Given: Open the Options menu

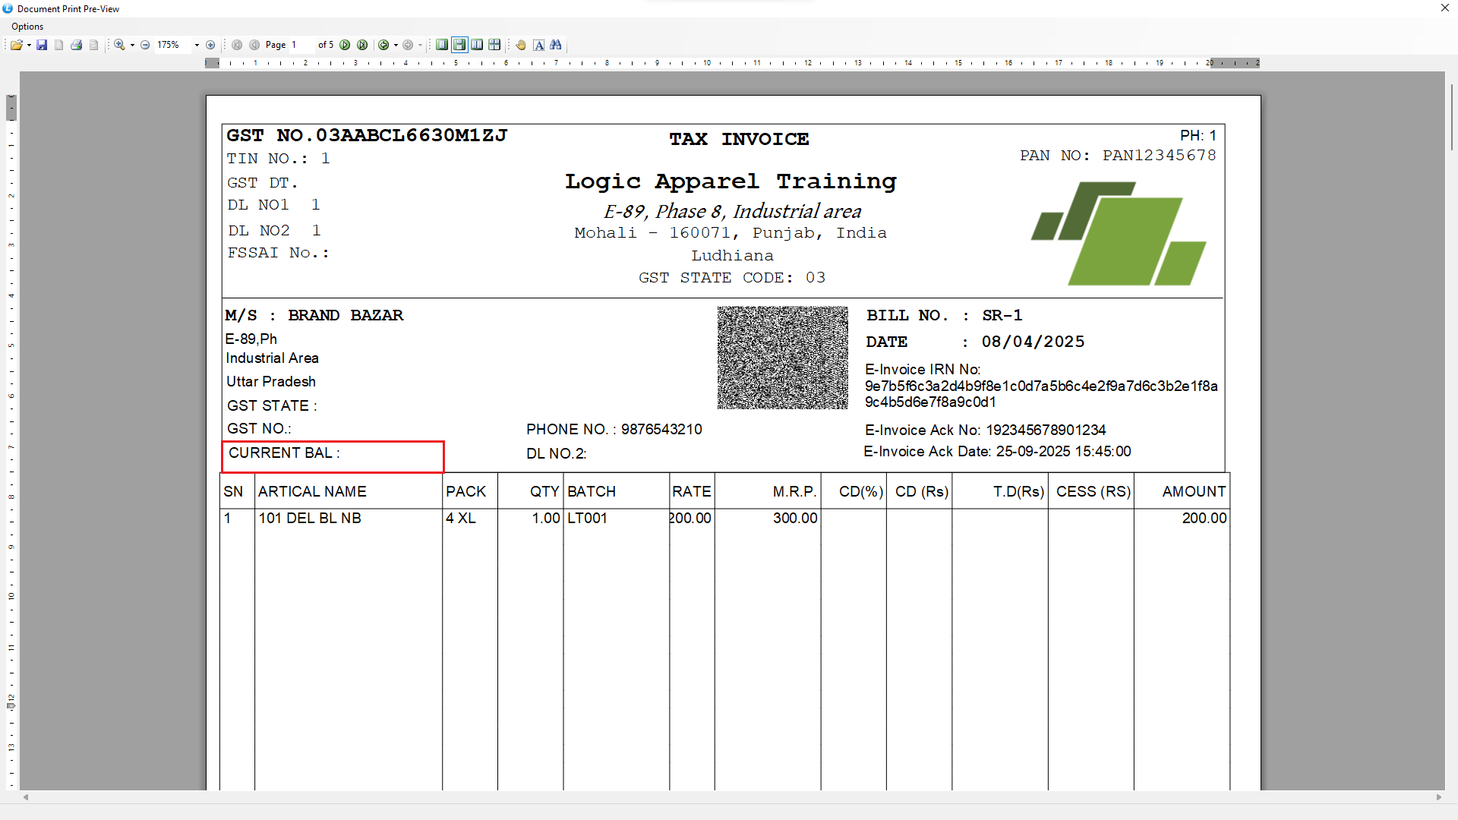Looking at the screenshot, I should click(27, 27).
